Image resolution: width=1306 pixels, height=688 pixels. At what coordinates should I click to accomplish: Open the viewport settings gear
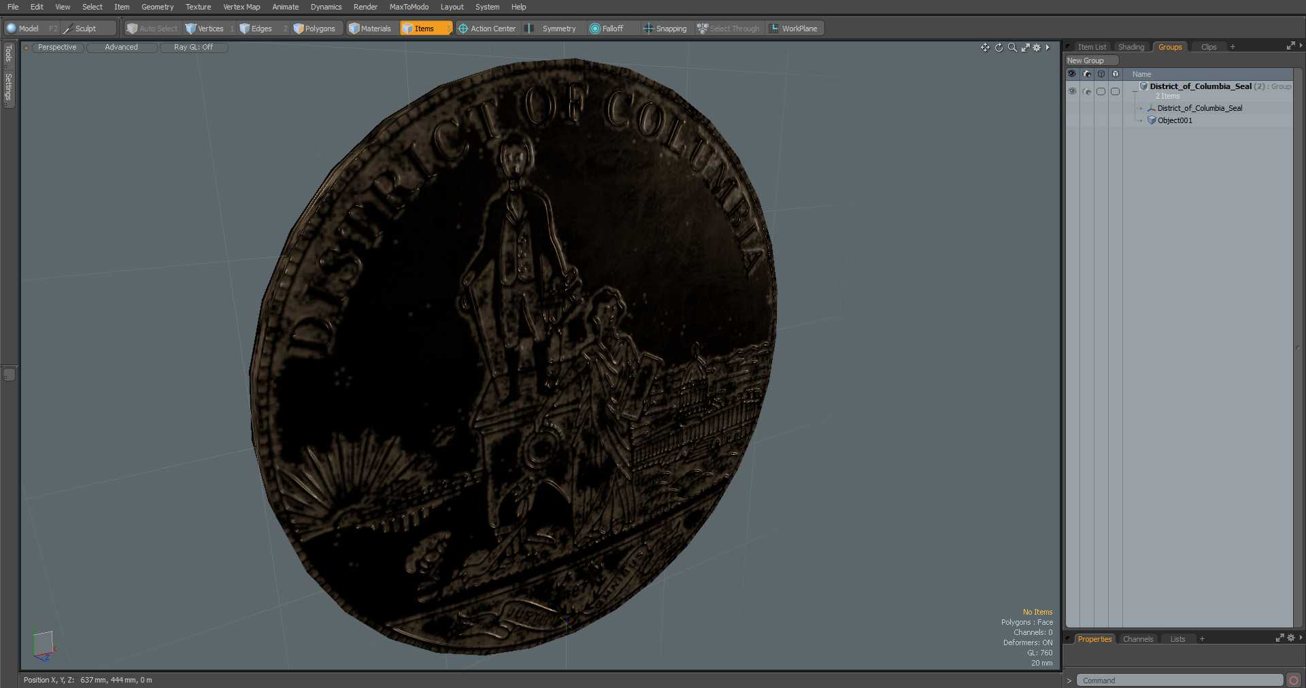(1037, 48)
